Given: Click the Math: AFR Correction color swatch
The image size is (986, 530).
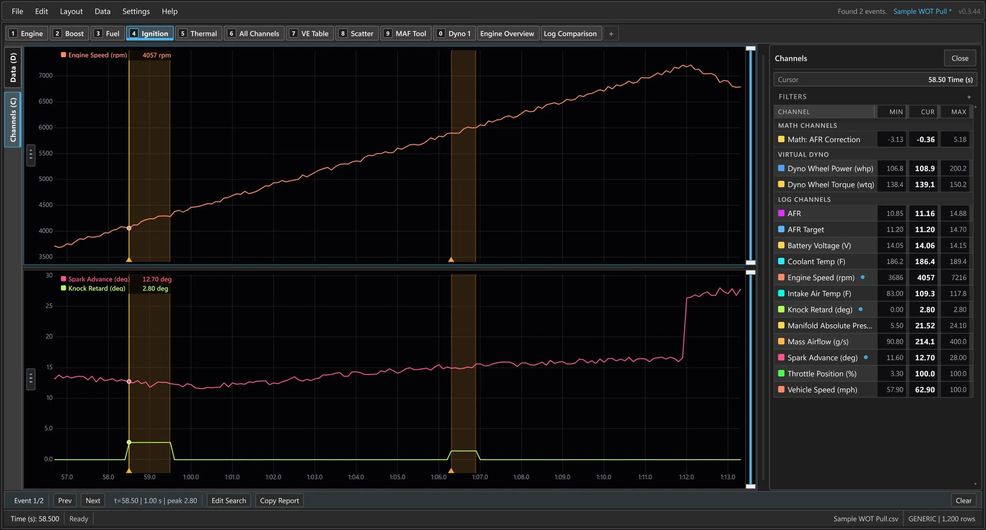Looking at the screenshot, I should tap(781, 139).
